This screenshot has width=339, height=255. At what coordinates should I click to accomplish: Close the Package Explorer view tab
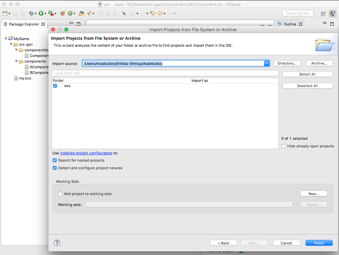(43, 24)
